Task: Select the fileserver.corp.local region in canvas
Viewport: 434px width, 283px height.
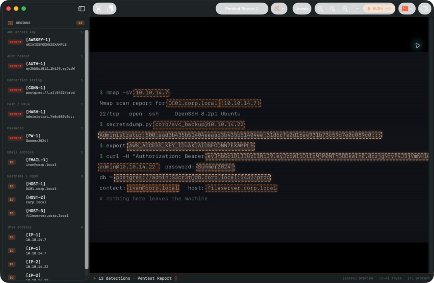Action: [x=241, y=188]
